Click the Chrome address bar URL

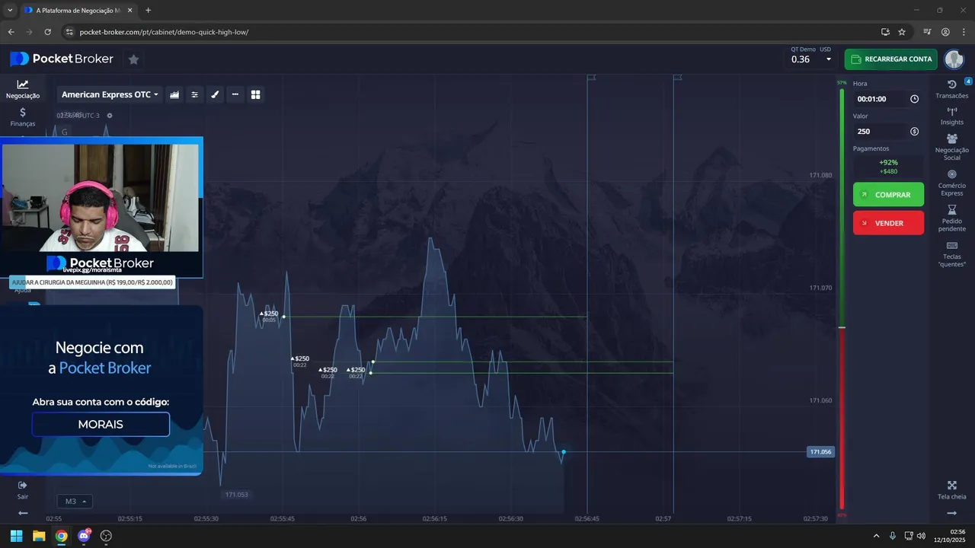163,32
